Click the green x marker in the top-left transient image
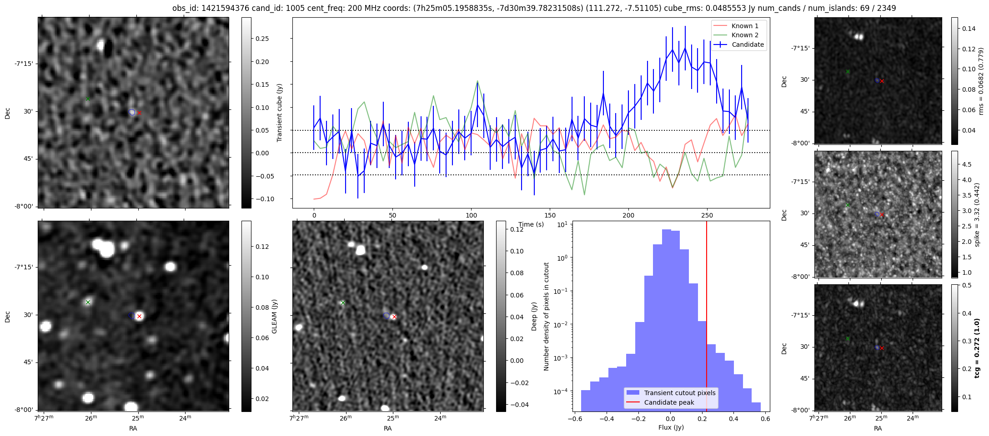The width and height of the screenshot is (989, 436). [88, 99]
